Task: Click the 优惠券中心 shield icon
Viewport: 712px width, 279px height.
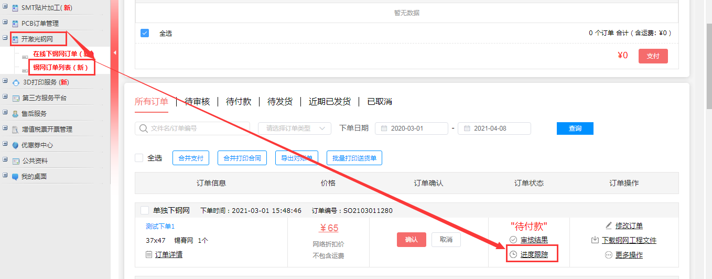Action: pyautogui.click(x=15, y=145)
